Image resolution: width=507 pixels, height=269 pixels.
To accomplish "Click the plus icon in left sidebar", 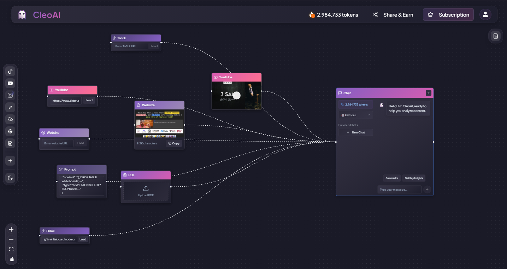I will [x=10, y=161].
